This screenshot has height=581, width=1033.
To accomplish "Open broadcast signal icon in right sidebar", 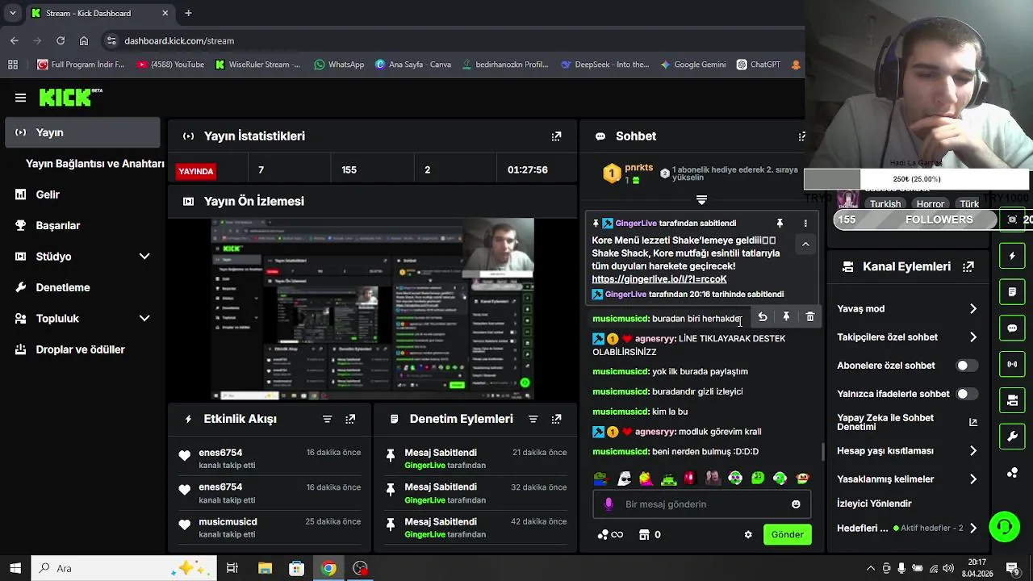I will coord(1013,364).
